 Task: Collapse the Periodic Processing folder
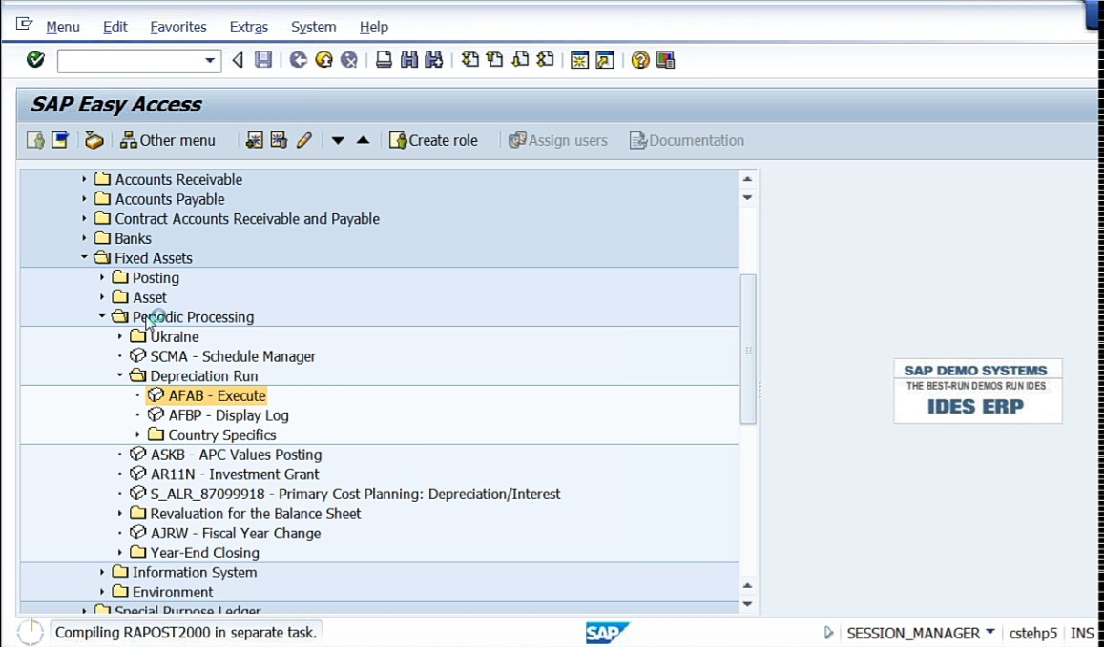tap(102, 316)
